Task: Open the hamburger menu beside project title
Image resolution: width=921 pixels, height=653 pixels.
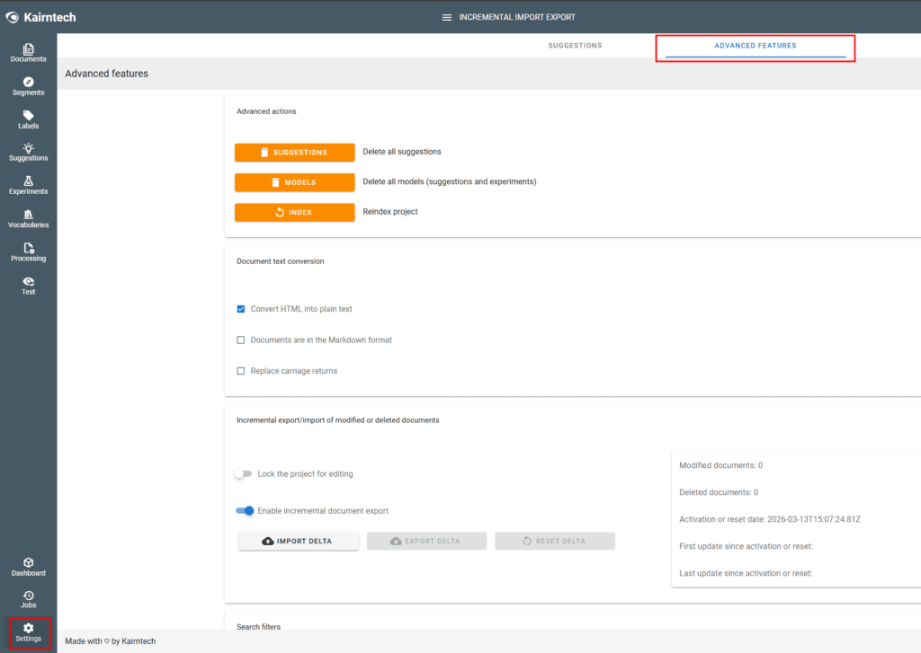Action: coord(447,17)
